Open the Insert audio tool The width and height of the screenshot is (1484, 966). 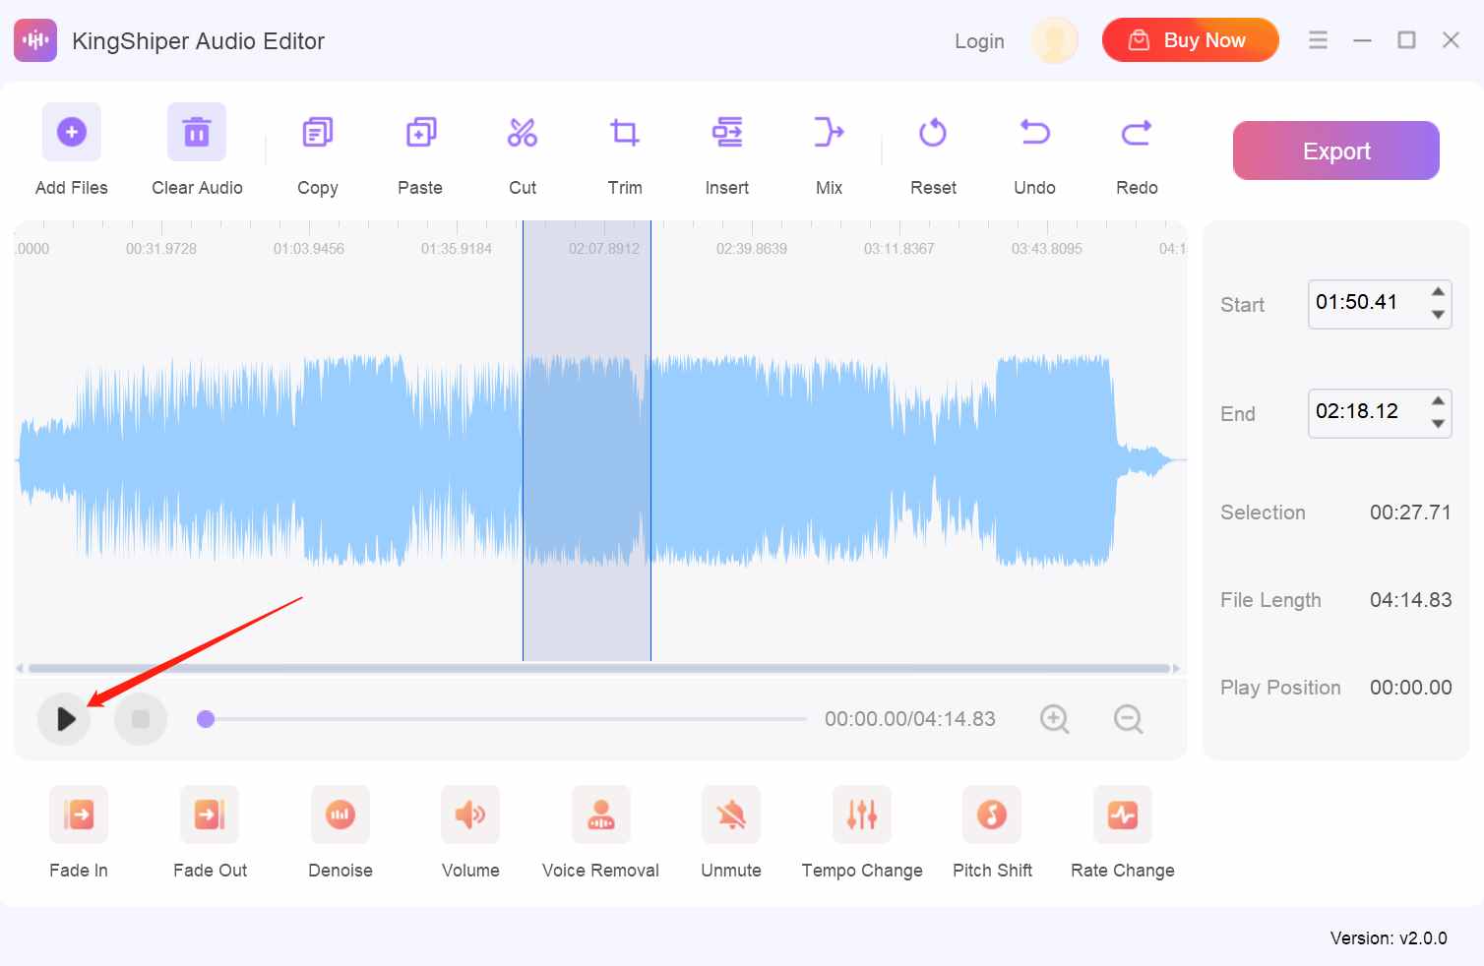pos(727,132)
